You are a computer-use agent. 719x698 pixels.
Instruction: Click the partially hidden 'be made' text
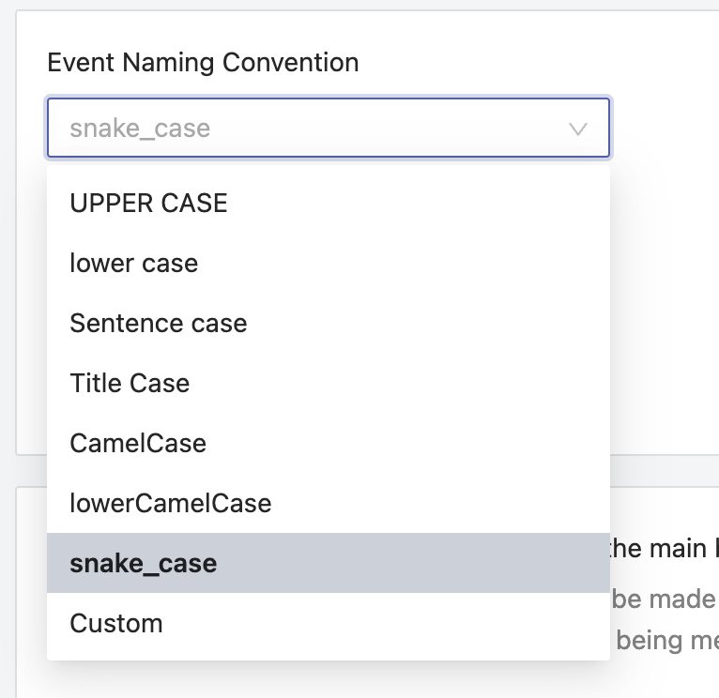664,598
